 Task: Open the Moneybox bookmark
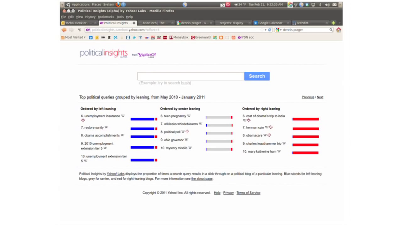[x=179, y=37]
